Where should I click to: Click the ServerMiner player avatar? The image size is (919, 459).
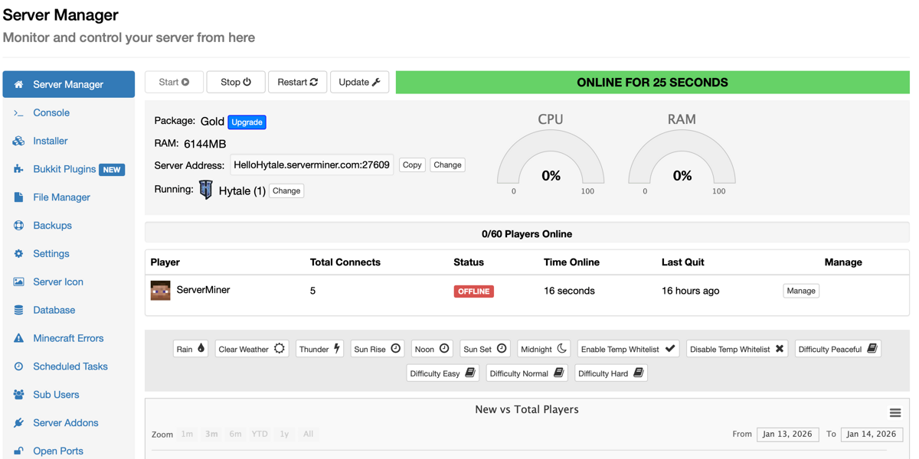coord(160,291)
